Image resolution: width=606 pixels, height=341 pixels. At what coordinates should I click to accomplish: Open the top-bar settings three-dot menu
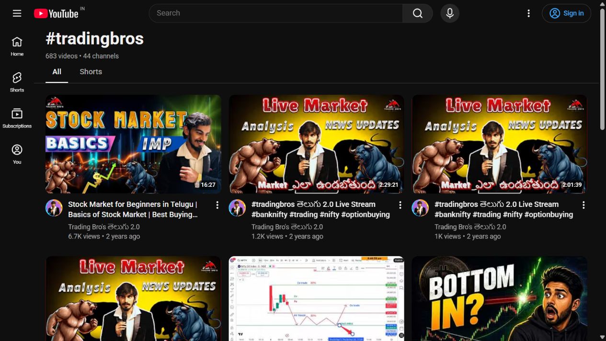click(529, 13)
